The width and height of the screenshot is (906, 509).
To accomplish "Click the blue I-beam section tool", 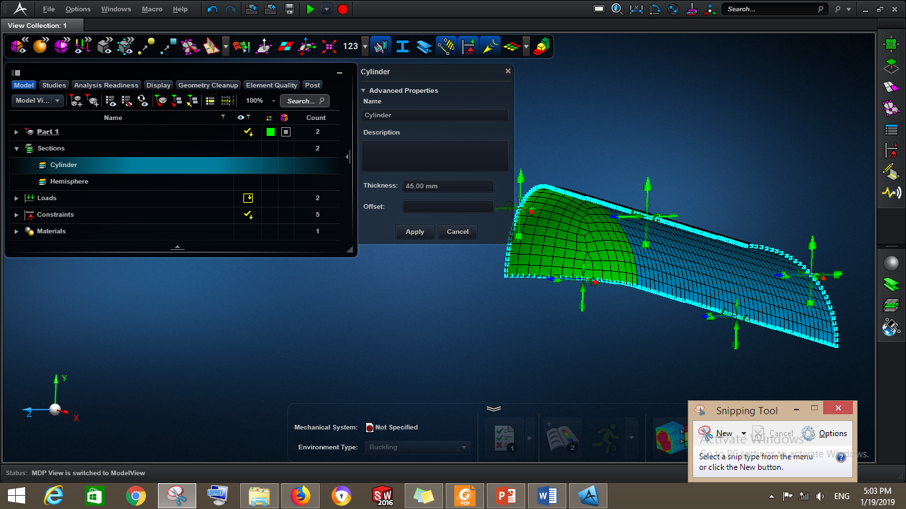I will click(x=403, y=46).
